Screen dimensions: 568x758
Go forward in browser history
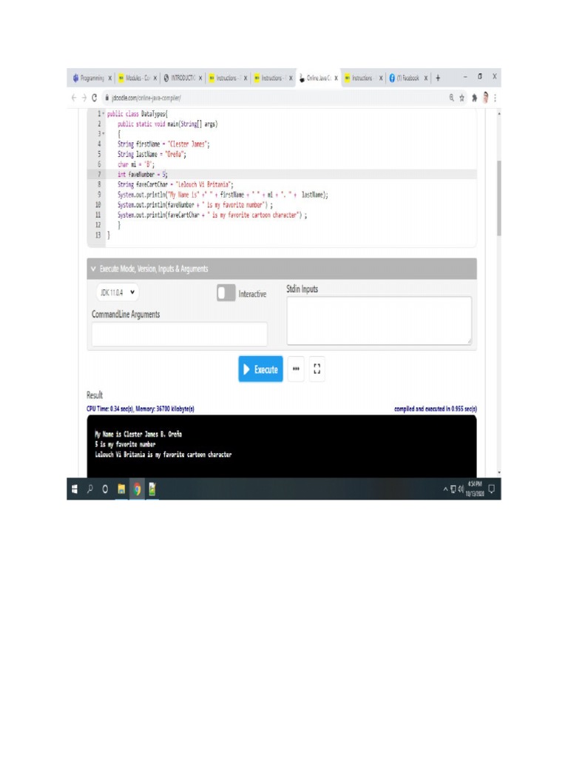[x=84, y=98]
